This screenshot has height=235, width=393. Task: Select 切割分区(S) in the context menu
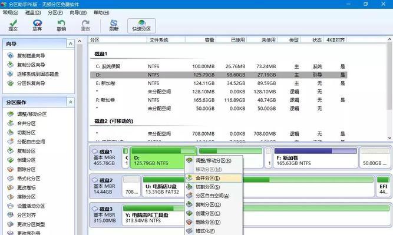214,187
